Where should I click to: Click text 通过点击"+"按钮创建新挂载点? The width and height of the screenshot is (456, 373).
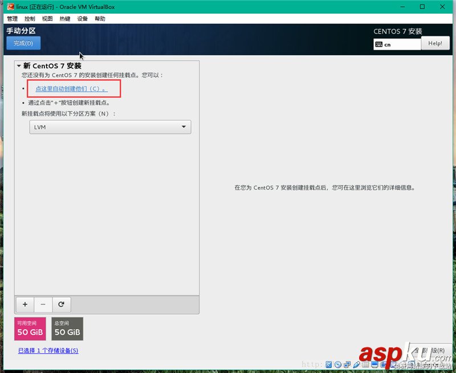pos(69,103)
